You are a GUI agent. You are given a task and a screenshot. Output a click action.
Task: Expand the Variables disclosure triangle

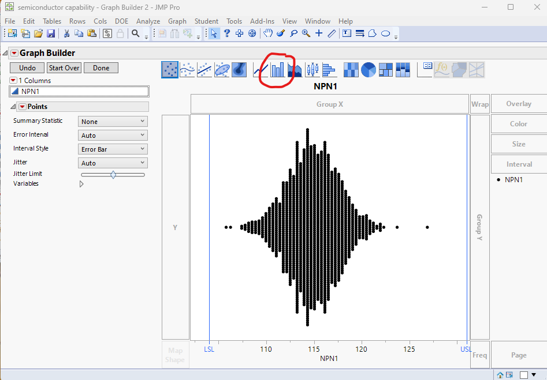(x=81, y=184)
